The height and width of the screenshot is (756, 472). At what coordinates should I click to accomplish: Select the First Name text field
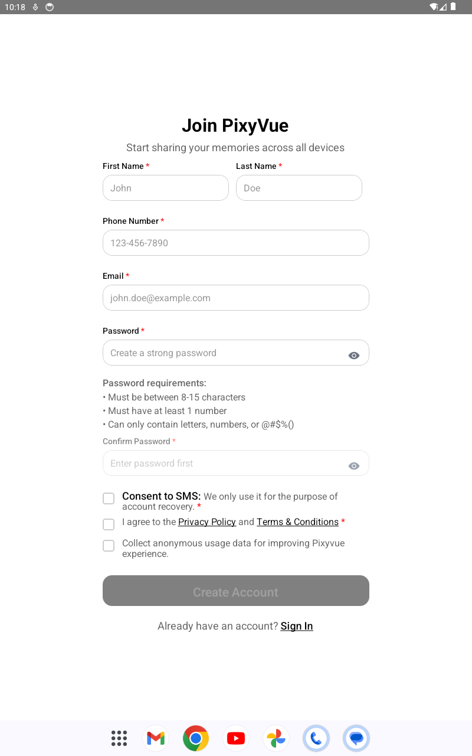165,188
